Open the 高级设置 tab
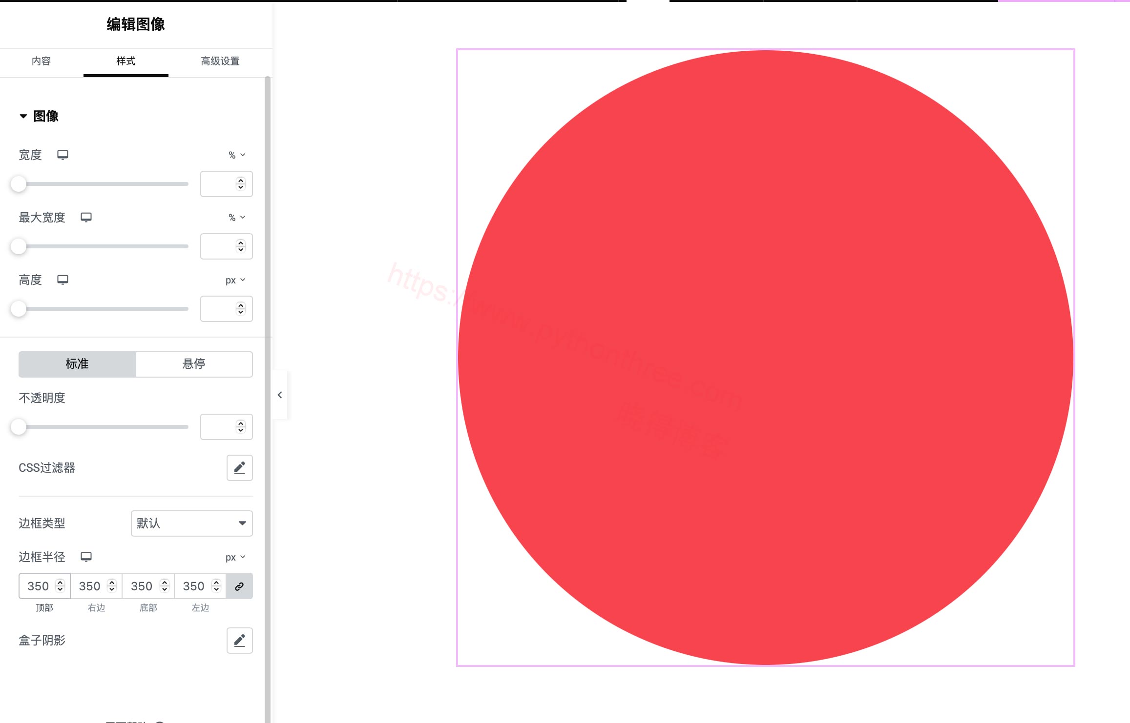 click(x=220, y=61)
